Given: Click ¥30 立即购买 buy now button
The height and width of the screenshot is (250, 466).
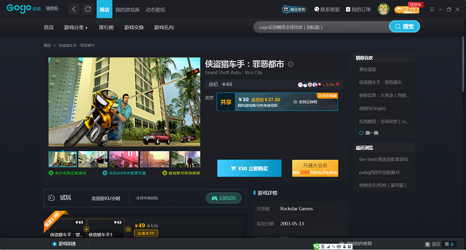Looking at the screenshot, I should tap(249, 168).
